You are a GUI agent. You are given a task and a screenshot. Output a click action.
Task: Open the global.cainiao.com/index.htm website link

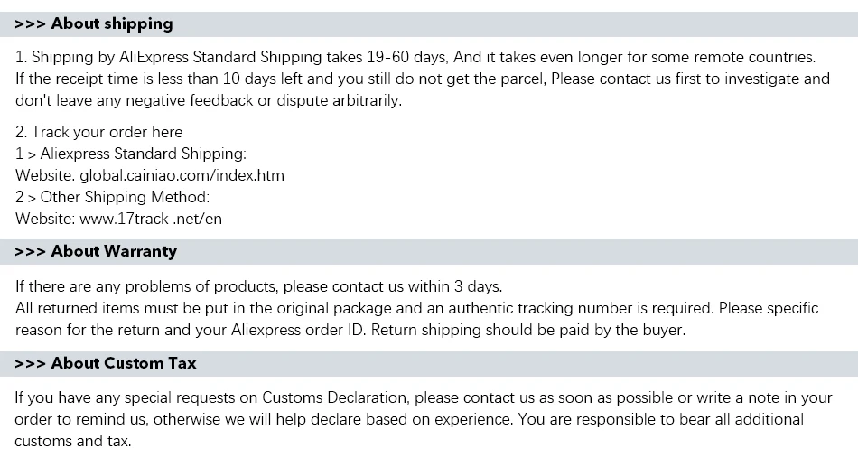pos(182,175)
